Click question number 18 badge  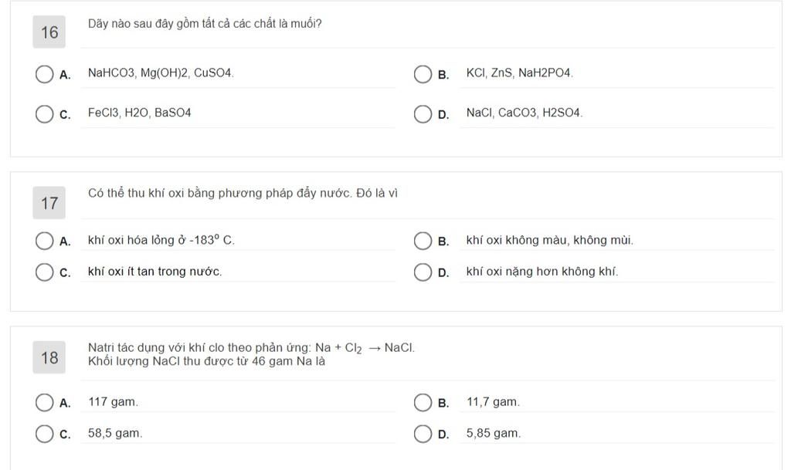coord(49,358)
